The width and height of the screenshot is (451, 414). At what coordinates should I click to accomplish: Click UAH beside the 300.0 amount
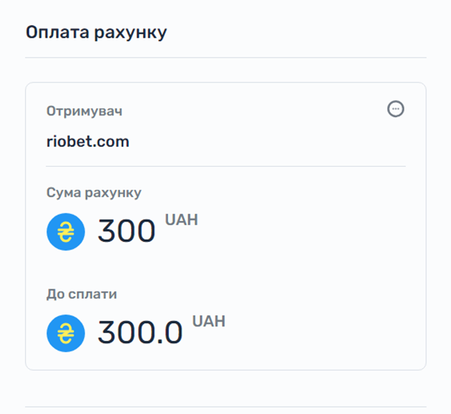(209, 321)
